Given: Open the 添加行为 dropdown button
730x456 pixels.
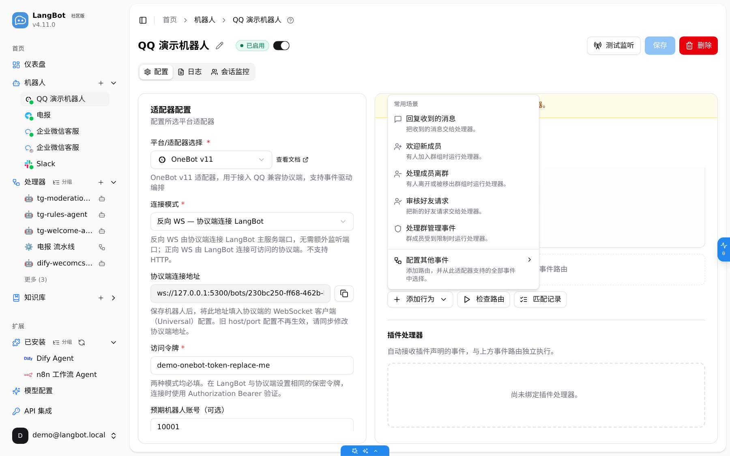Looking at the screenshot, I should pos(420,299).
